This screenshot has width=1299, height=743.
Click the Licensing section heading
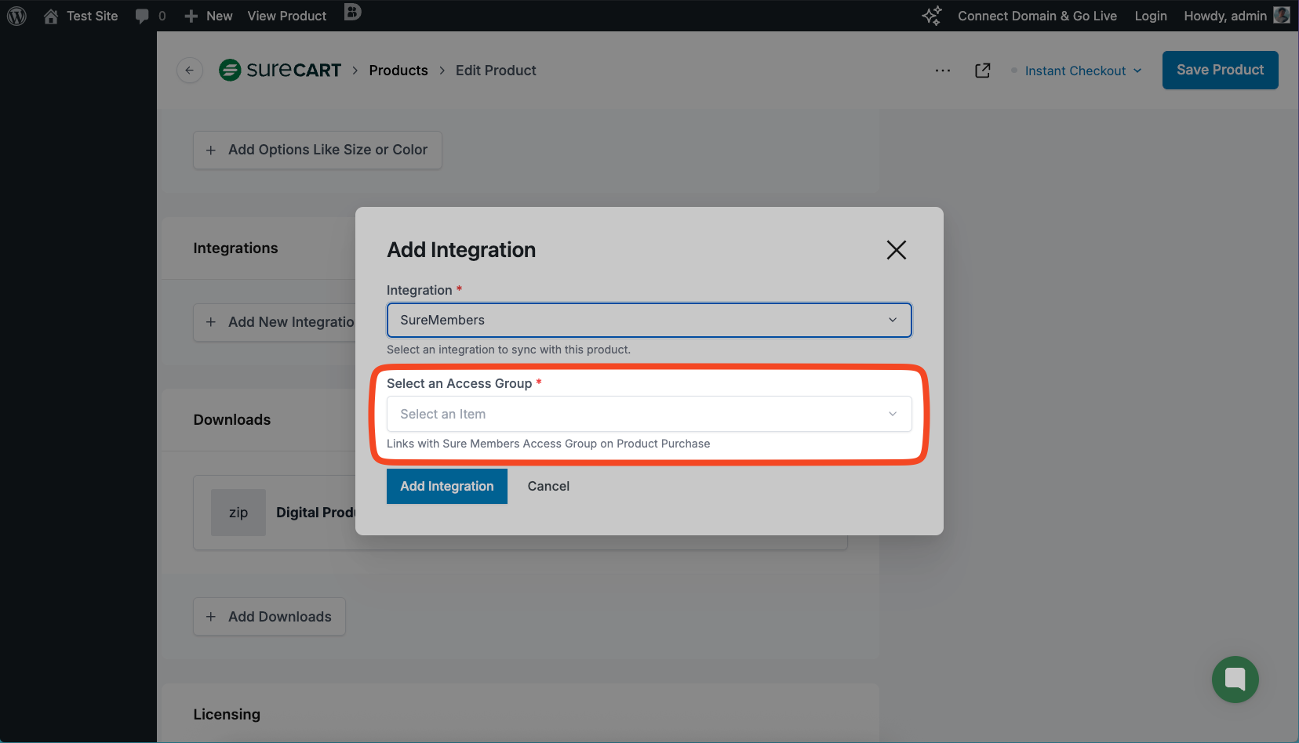[227, 715]
